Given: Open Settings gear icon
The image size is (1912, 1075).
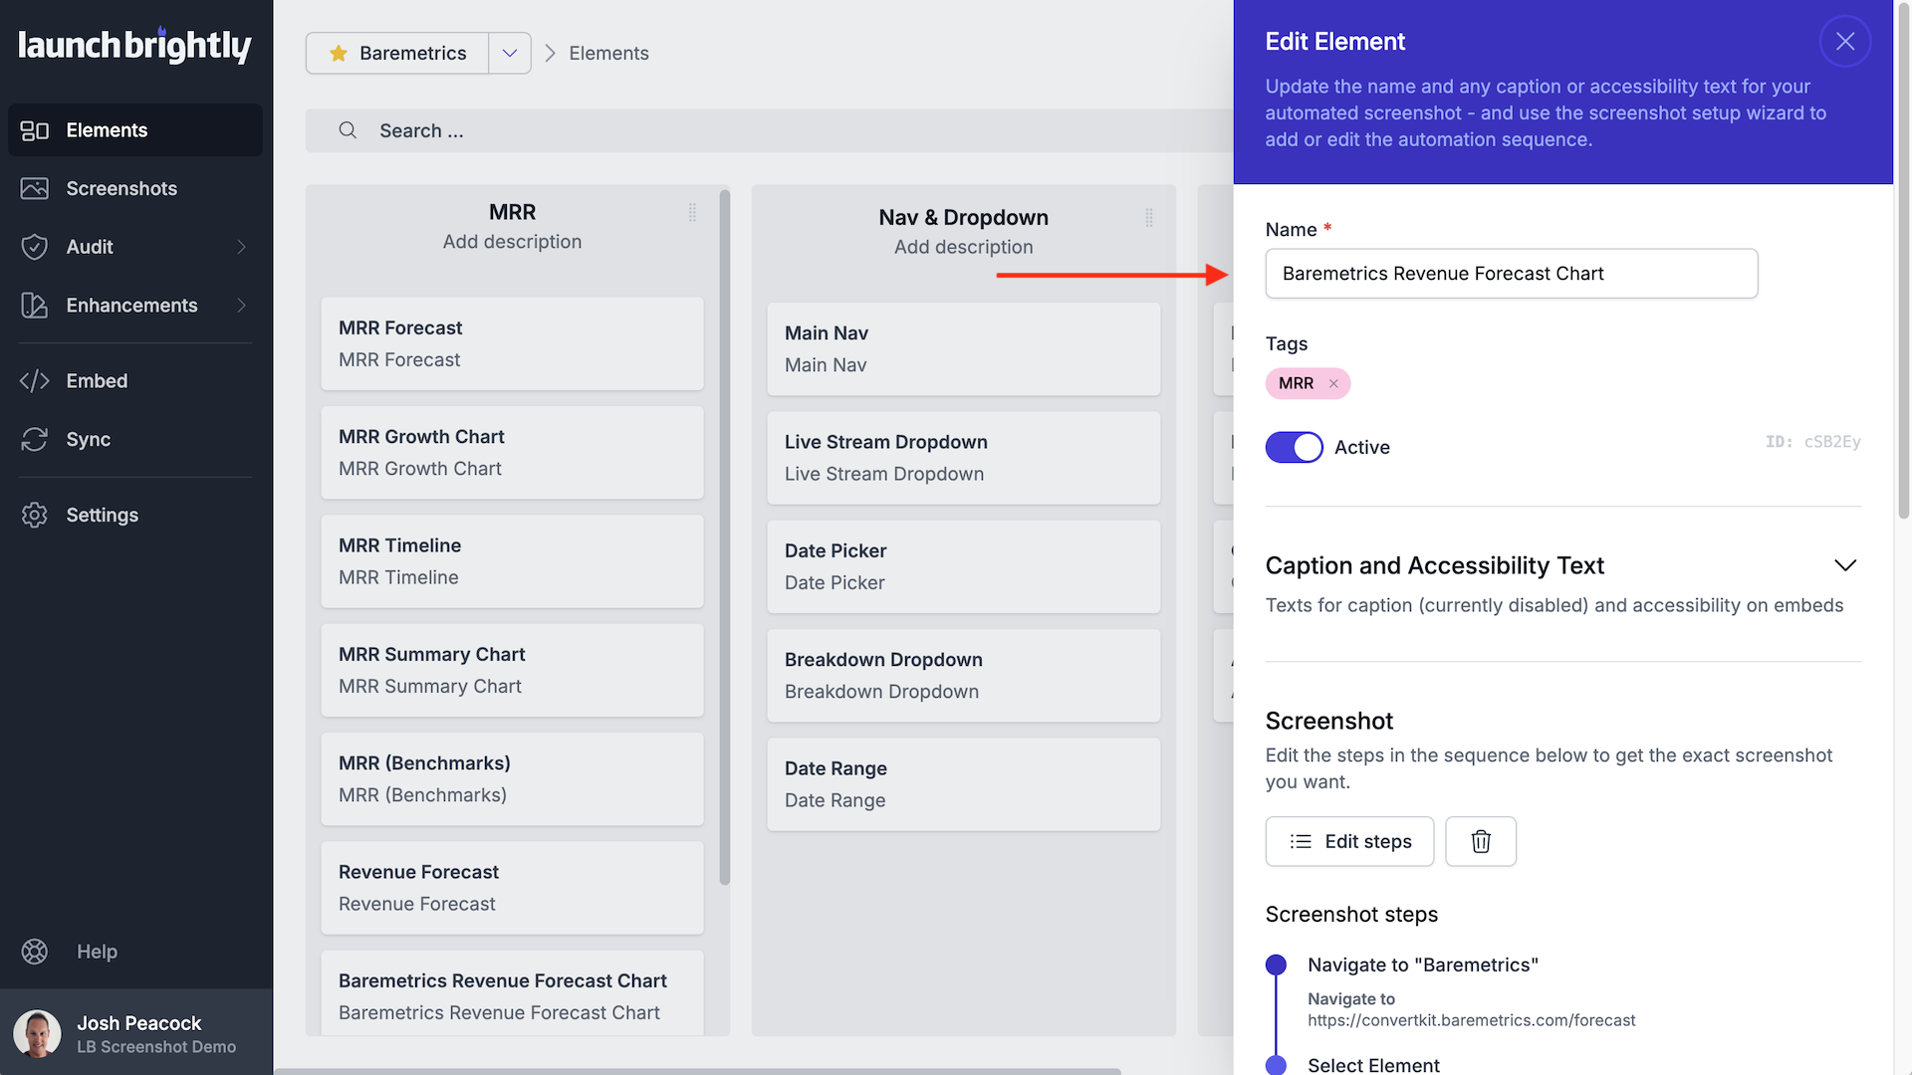Looking at the screenshot, I should [35, 515].
